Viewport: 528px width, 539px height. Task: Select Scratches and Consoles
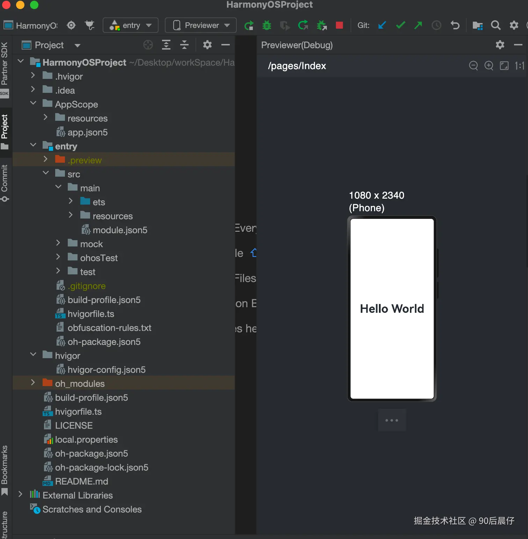(x=86, y=509)
